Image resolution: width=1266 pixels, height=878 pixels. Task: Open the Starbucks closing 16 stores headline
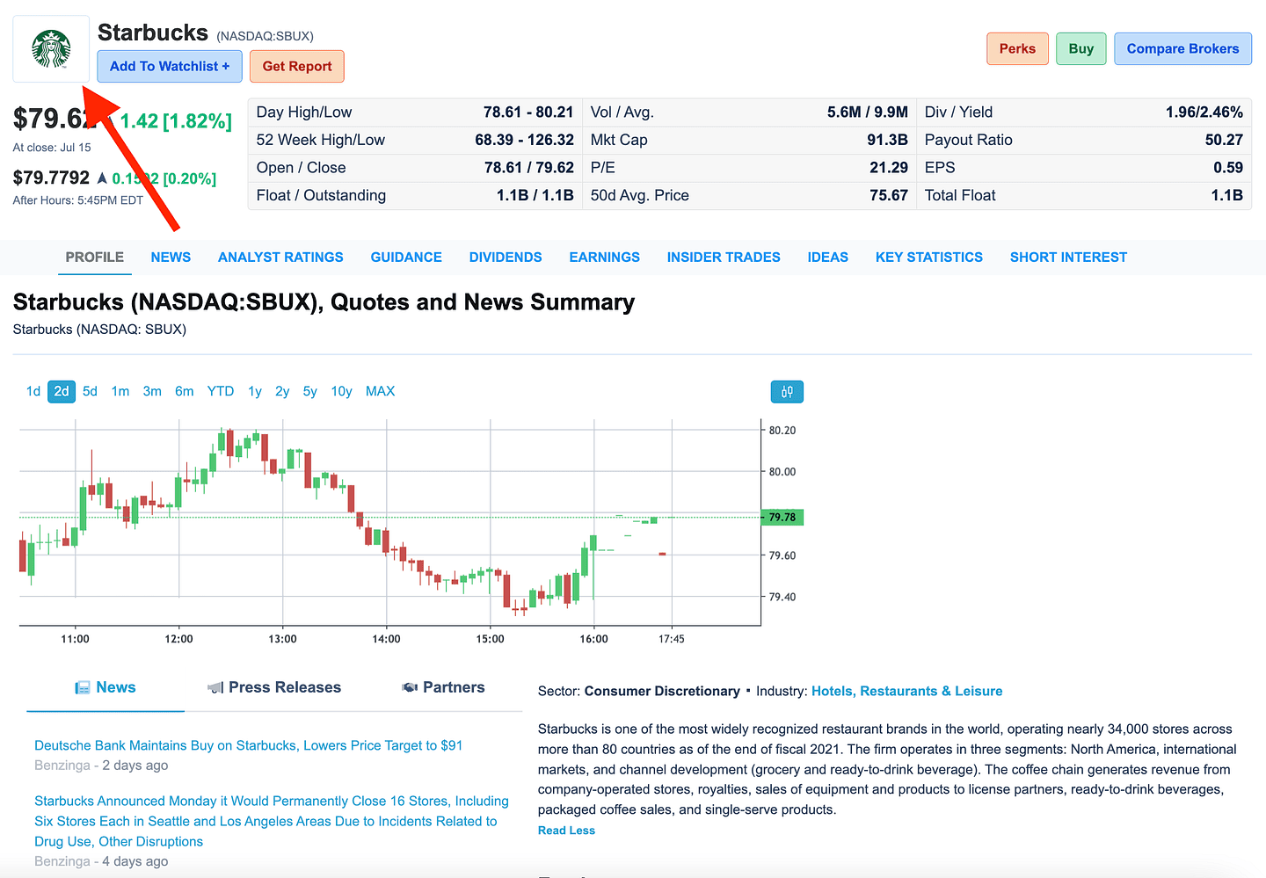(x=272, y=821)
